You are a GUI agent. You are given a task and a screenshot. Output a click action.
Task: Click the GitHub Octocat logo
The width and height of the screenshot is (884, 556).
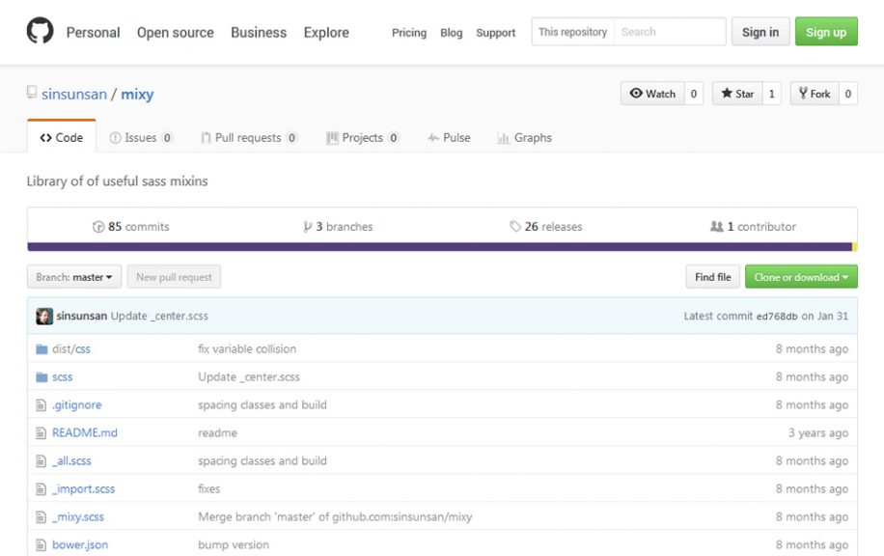tap(40, 31)
